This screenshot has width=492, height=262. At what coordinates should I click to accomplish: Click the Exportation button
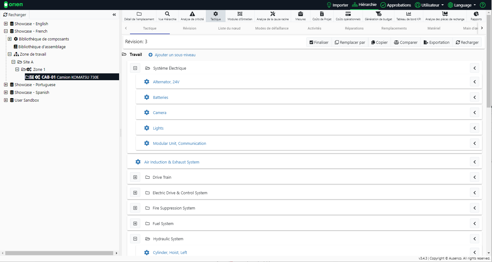tap(436, 43)
